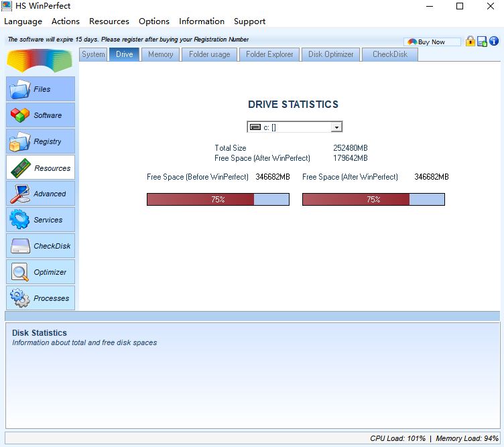Click the DRIVE STATISTICS heading
This screenshot has width=504, height=447.
(293, 105)
